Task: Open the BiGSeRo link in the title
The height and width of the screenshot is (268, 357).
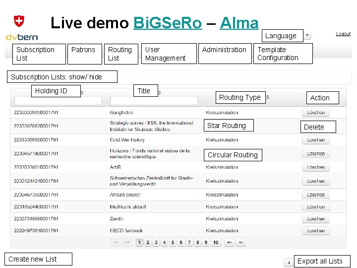Action: click(168, 23)
